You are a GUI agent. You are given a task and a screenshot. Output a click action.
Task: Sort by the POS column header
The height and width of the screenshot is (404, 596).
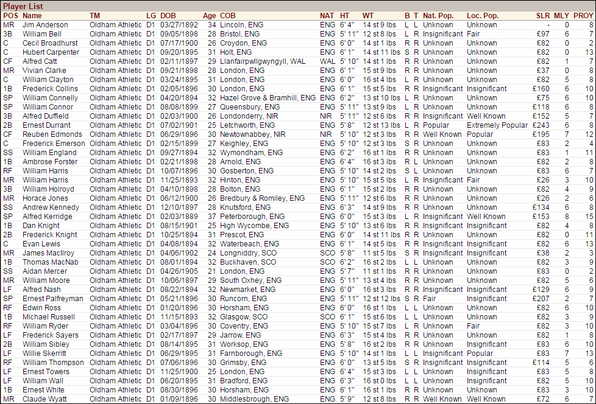click(10, 16)
